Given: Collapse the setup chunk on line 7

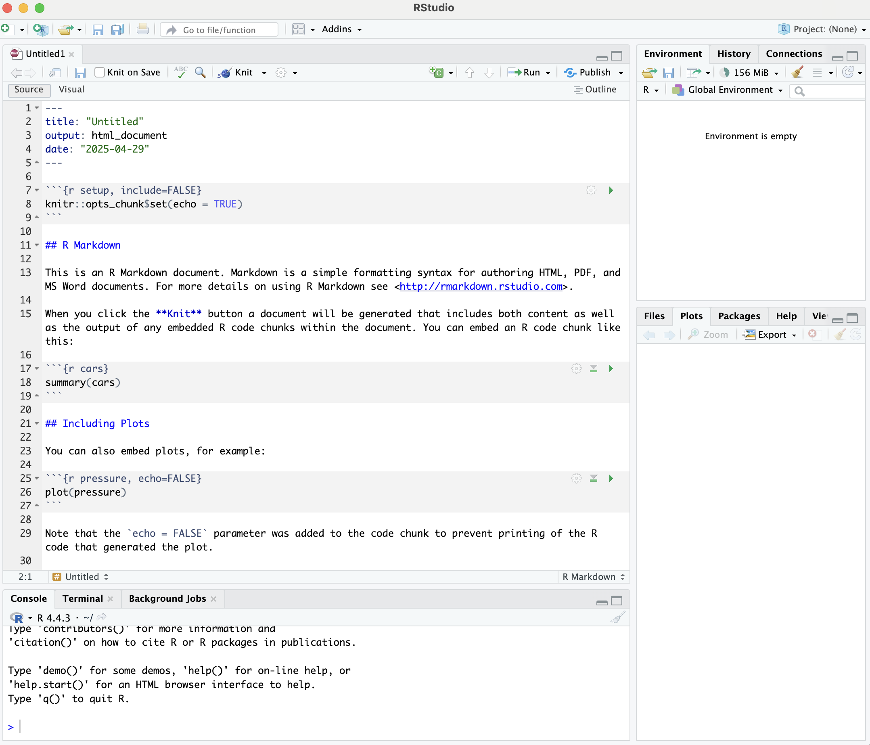Looking at the screenshot, I should [x=37, y=190].
